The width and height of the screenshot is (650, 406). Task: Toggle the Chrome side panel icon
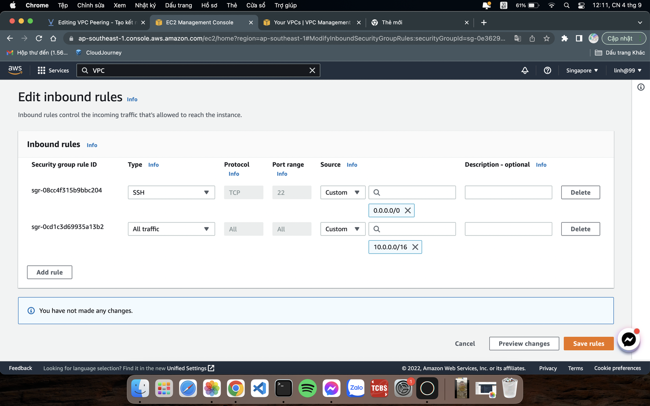(579, 38)
